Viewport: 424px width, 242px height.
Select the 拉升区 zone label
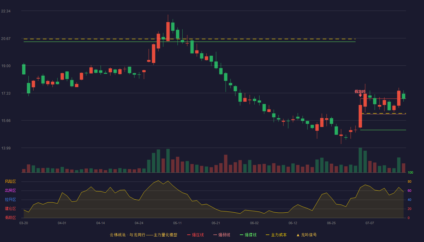click(10, 200)
